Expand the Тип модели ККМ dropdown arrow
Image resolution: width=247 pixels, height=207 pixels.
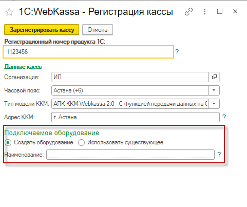coord(214,104)
